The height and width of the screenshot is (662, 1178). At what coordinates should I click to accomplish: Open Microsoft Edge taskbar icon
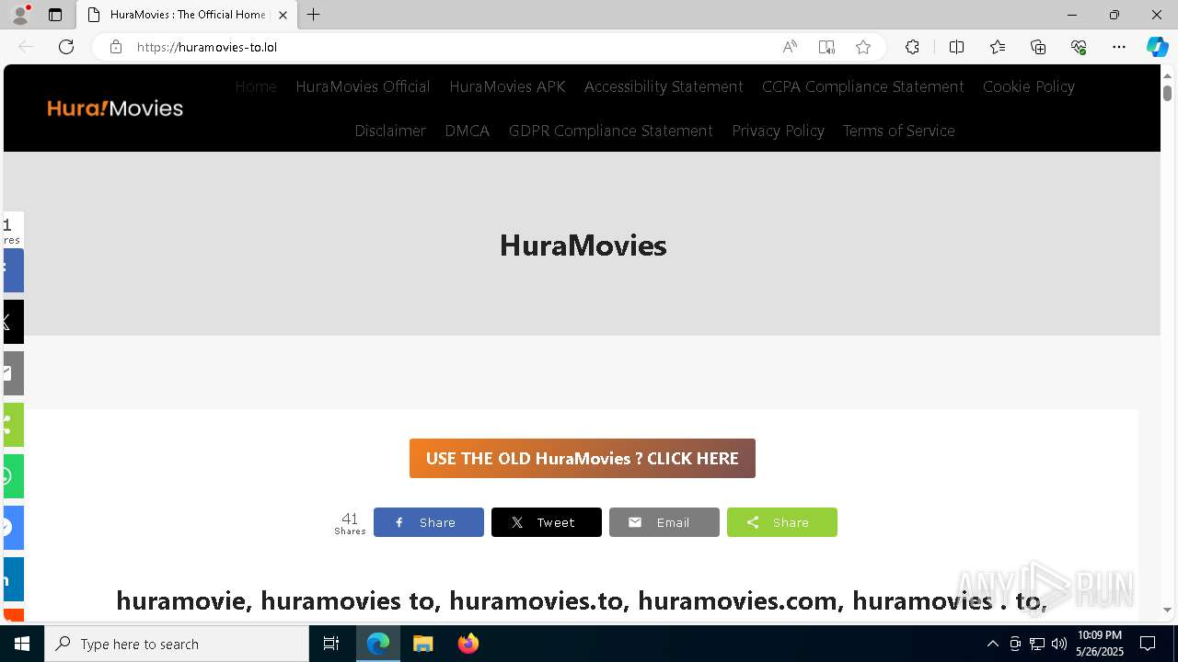(x=378, y=644)
